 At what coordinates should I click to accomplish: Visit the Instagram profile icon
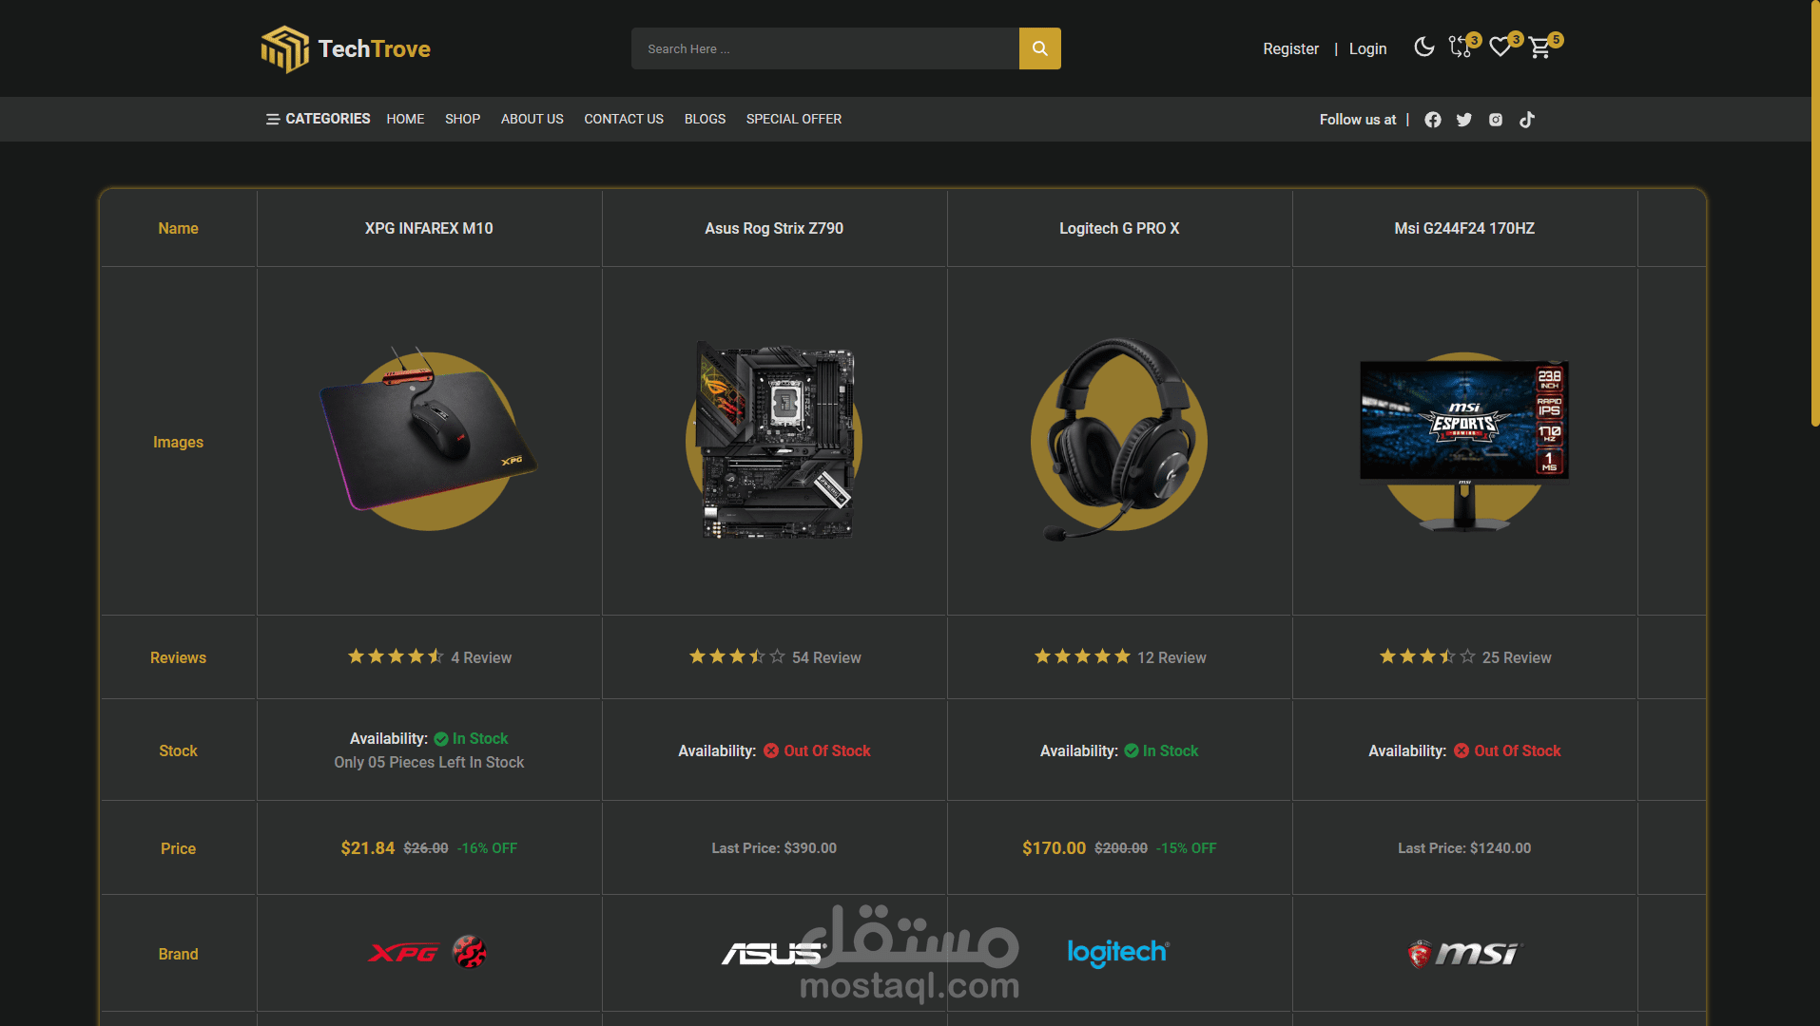coord(1496,120)
